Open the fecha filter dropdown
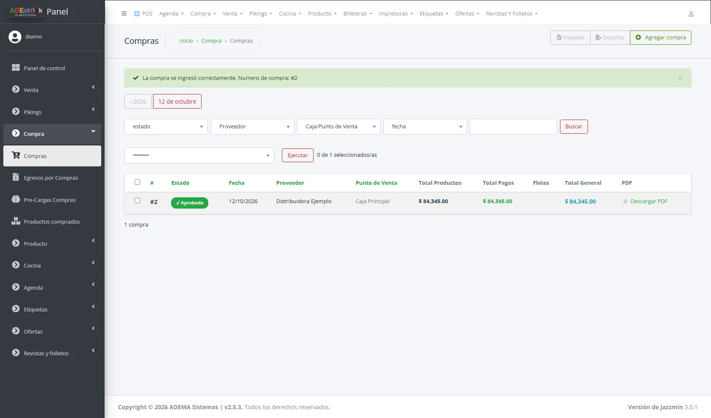711x418 pixels. [425, 127]
